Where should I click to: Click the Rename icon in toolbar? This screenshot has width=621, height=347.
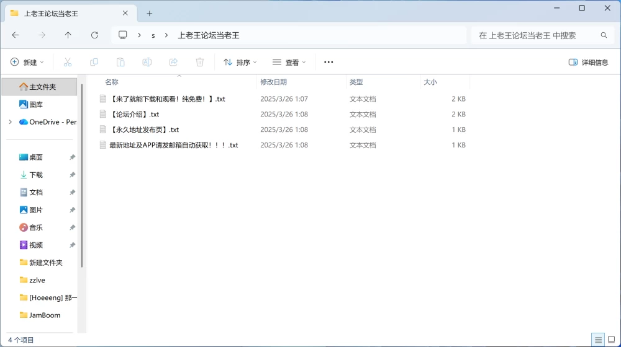coord(147,62)
